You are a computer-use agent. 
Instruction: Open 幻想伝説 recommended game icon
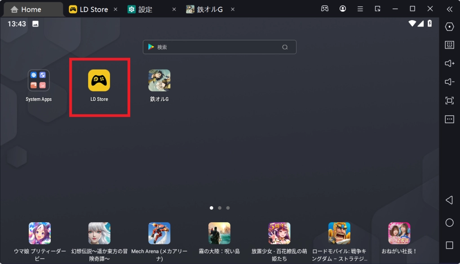[99, 233]
